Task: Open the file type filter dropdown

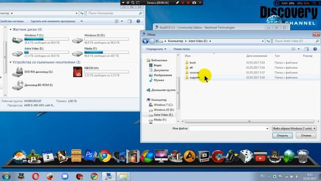Action: 294,129
